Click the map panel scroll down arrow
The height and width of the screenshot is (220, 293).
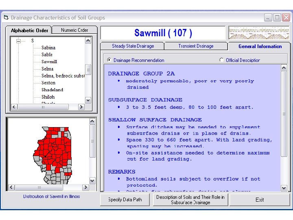click(x=92, y=181)
